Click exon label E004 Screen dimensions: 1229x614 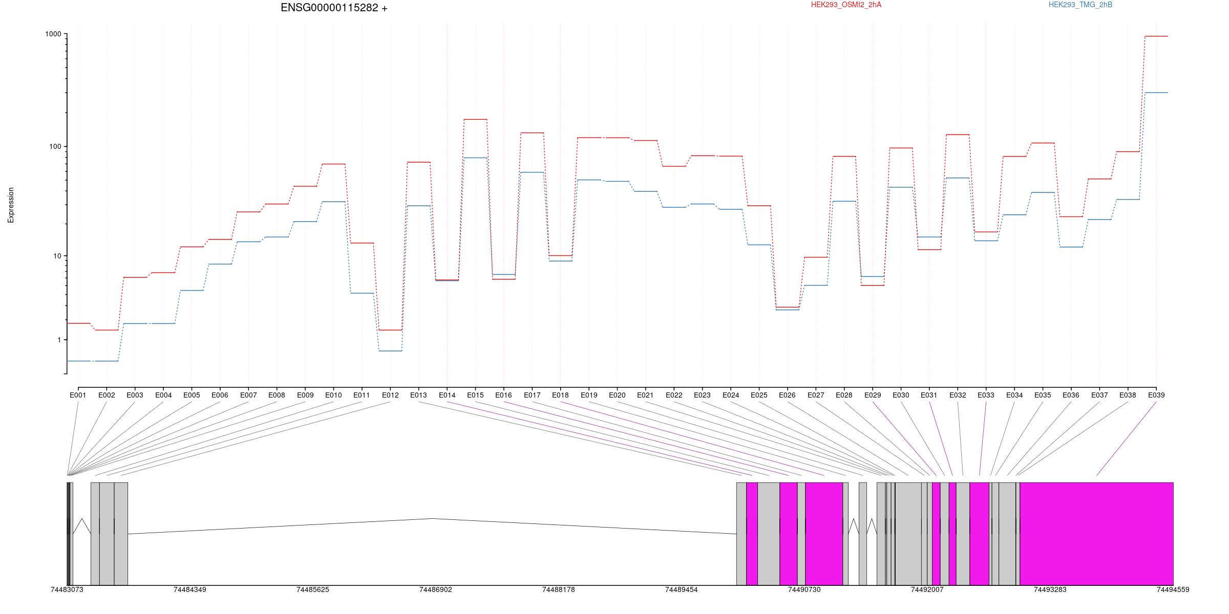(x=163, y=395)
